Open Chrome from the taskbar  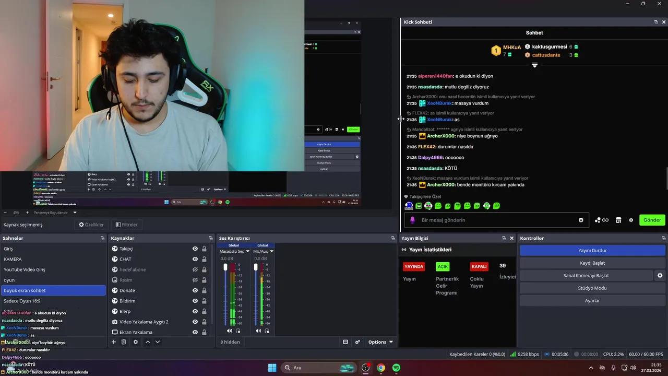381,368
